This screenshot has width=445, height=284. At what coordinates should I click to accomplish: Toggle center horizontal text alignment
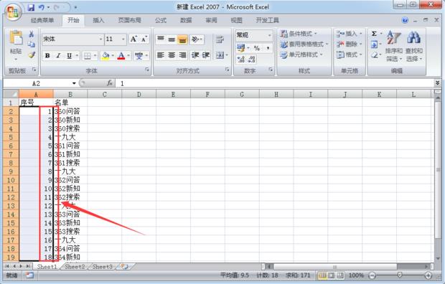coord(172,55)
